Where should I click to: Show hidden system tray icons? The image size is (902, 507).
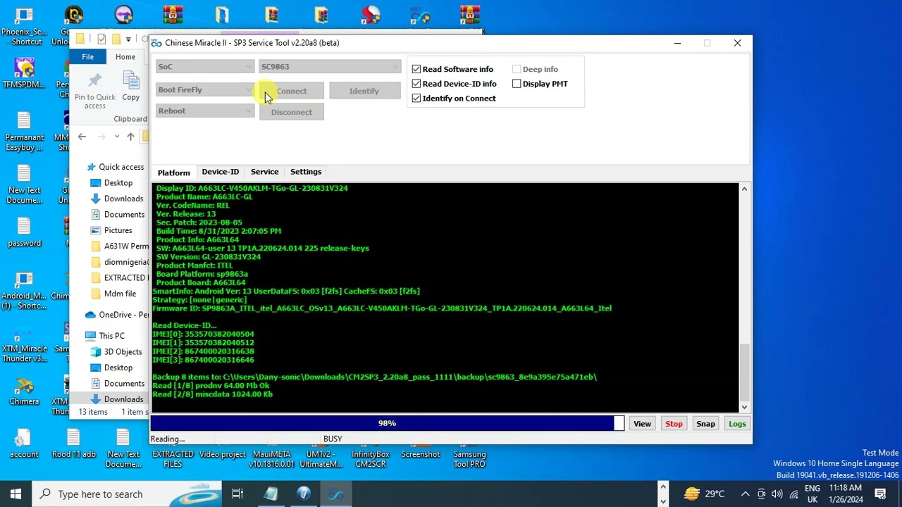tap(745, 494)
